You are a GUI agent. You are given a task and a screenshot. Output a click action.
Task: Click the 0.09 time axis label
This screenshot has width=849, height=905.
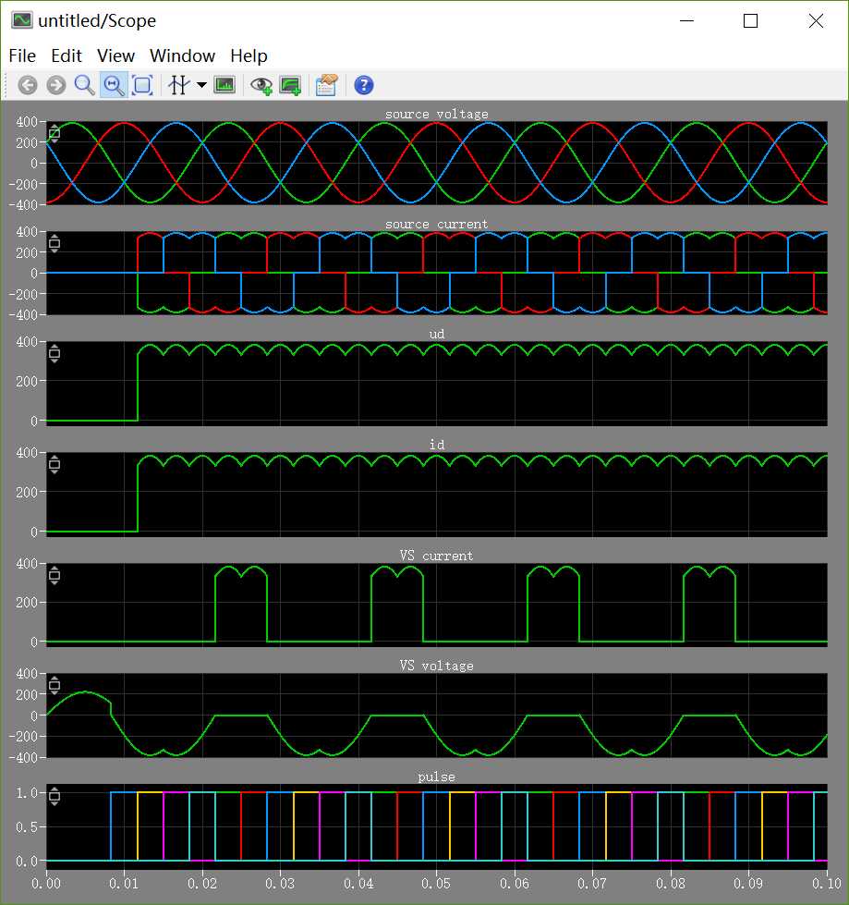click(748, 884)
